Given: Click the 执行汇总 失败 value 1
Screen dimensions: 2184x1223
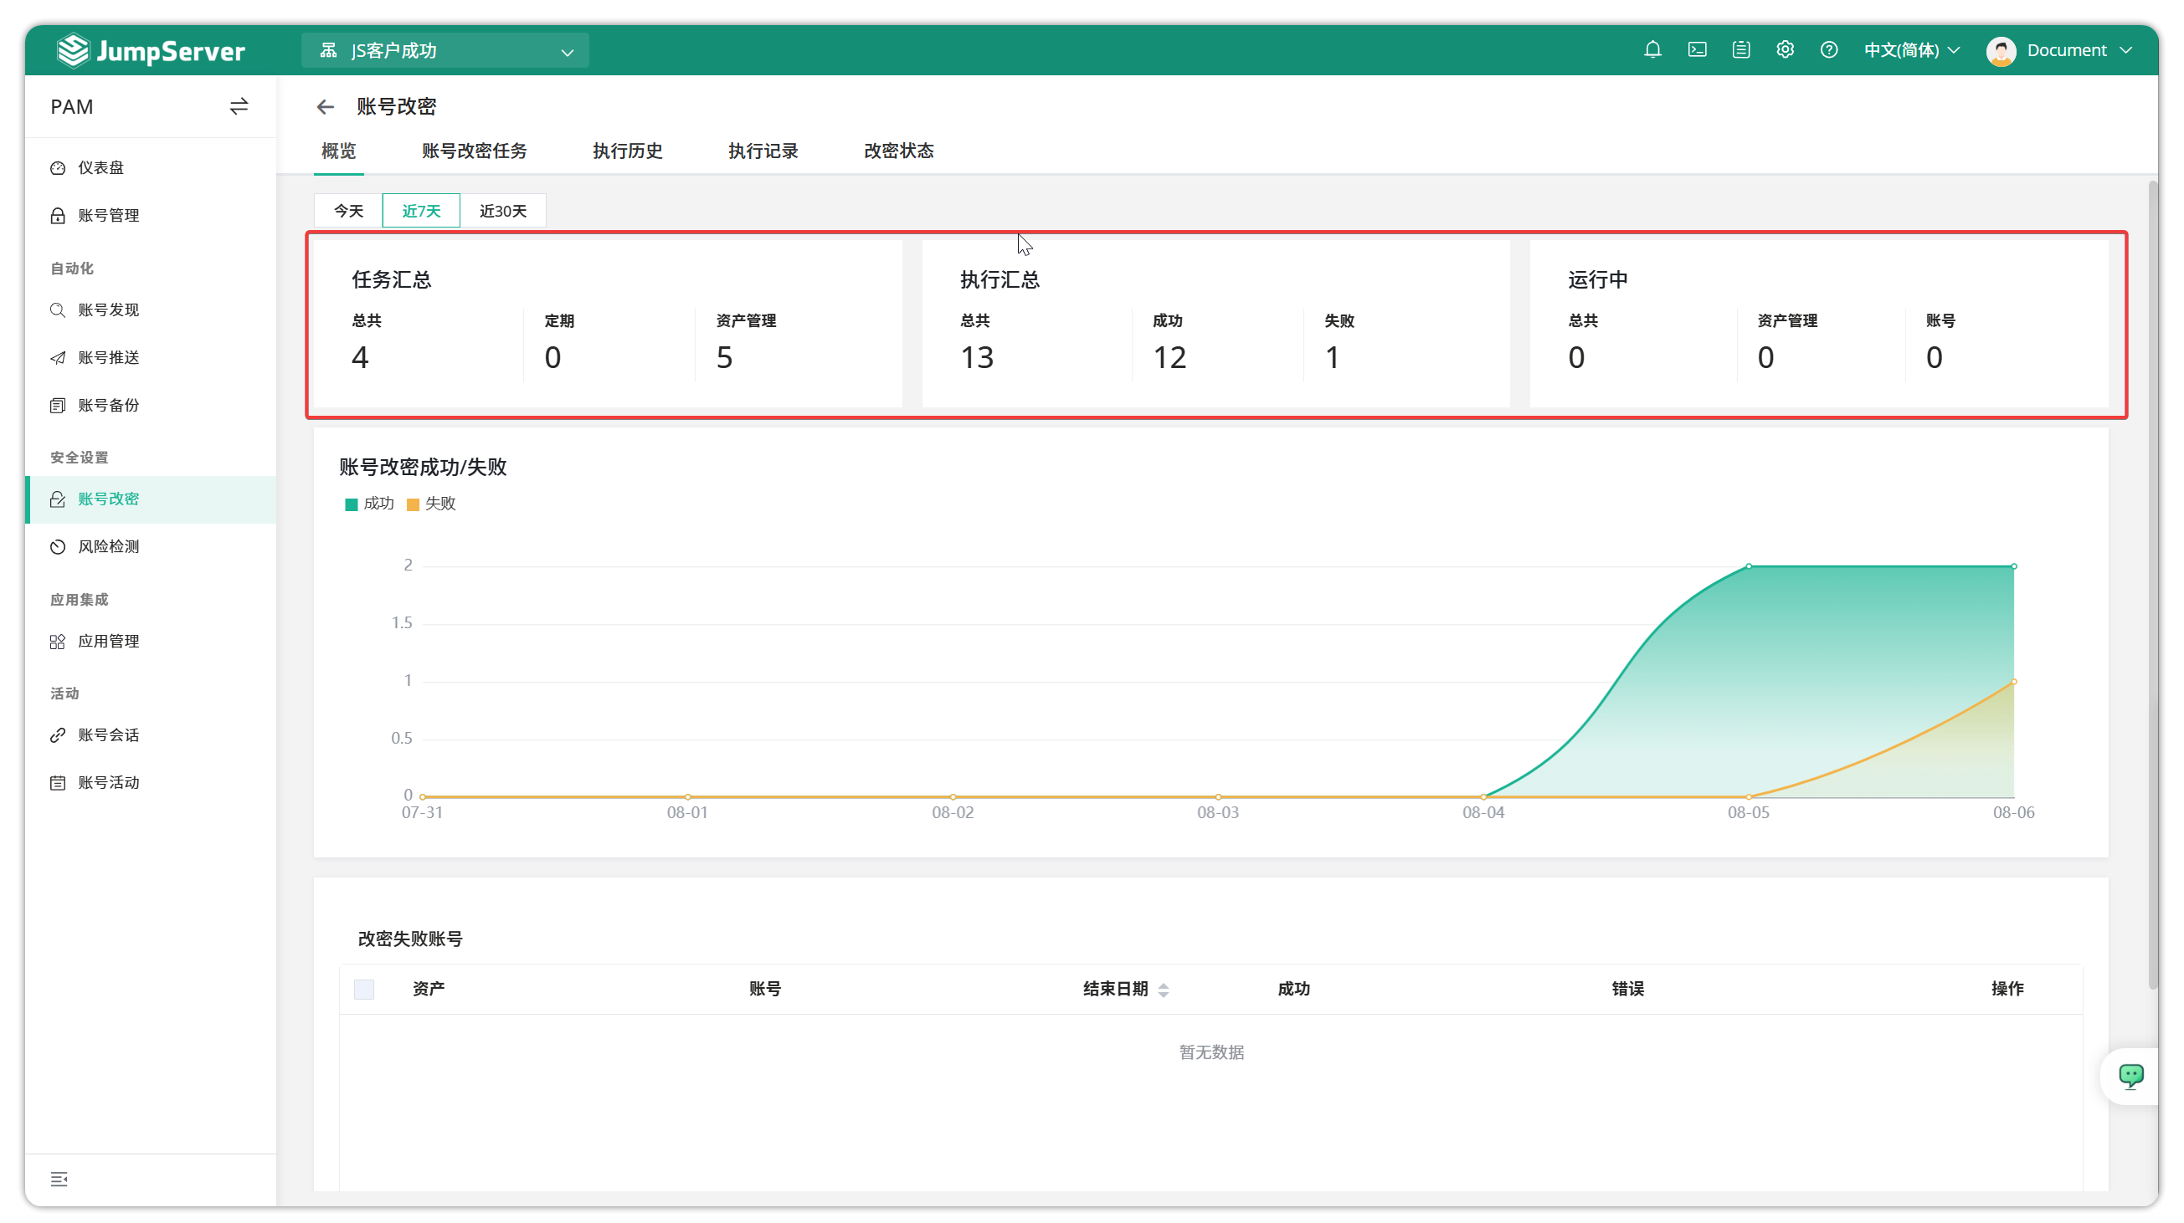Looking at the screenshot, I should click(x=1332, y=357).
